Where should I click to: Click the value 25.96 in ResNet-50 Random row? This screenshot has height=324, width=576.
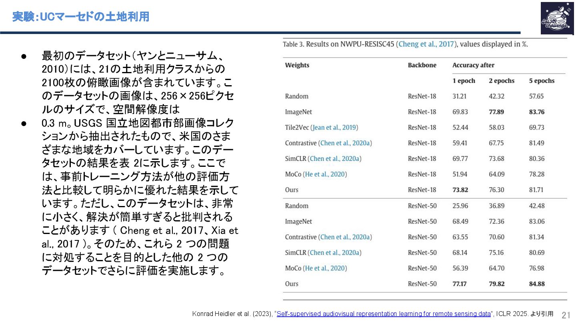click(x=460, y=206)
